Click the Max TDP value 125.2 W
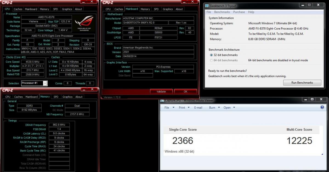 65,21
